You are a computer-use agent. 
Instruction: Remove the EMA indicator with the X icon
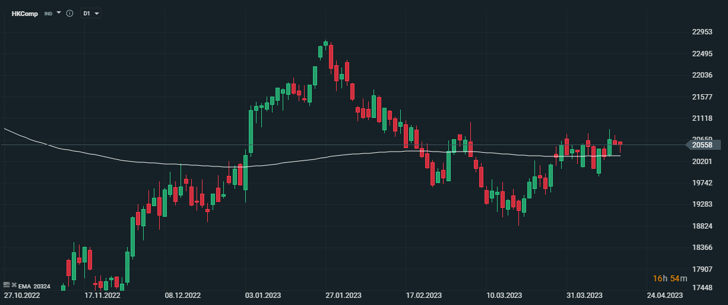(x=14, y=285)
